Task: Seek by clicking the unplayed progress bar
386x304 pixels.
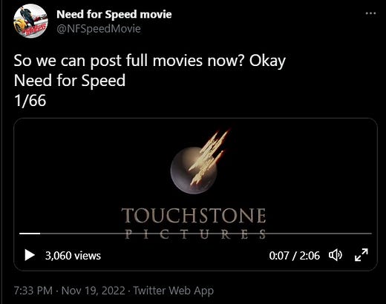Action: 206,234
